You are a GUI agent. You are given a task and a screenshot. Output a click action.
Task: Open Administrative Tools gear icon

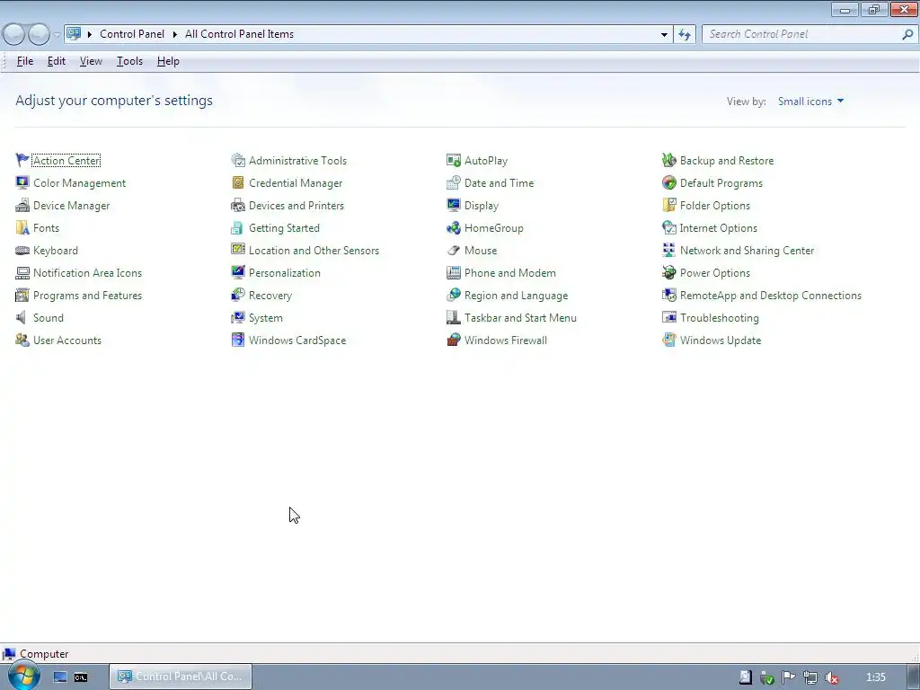coord(237,160)
